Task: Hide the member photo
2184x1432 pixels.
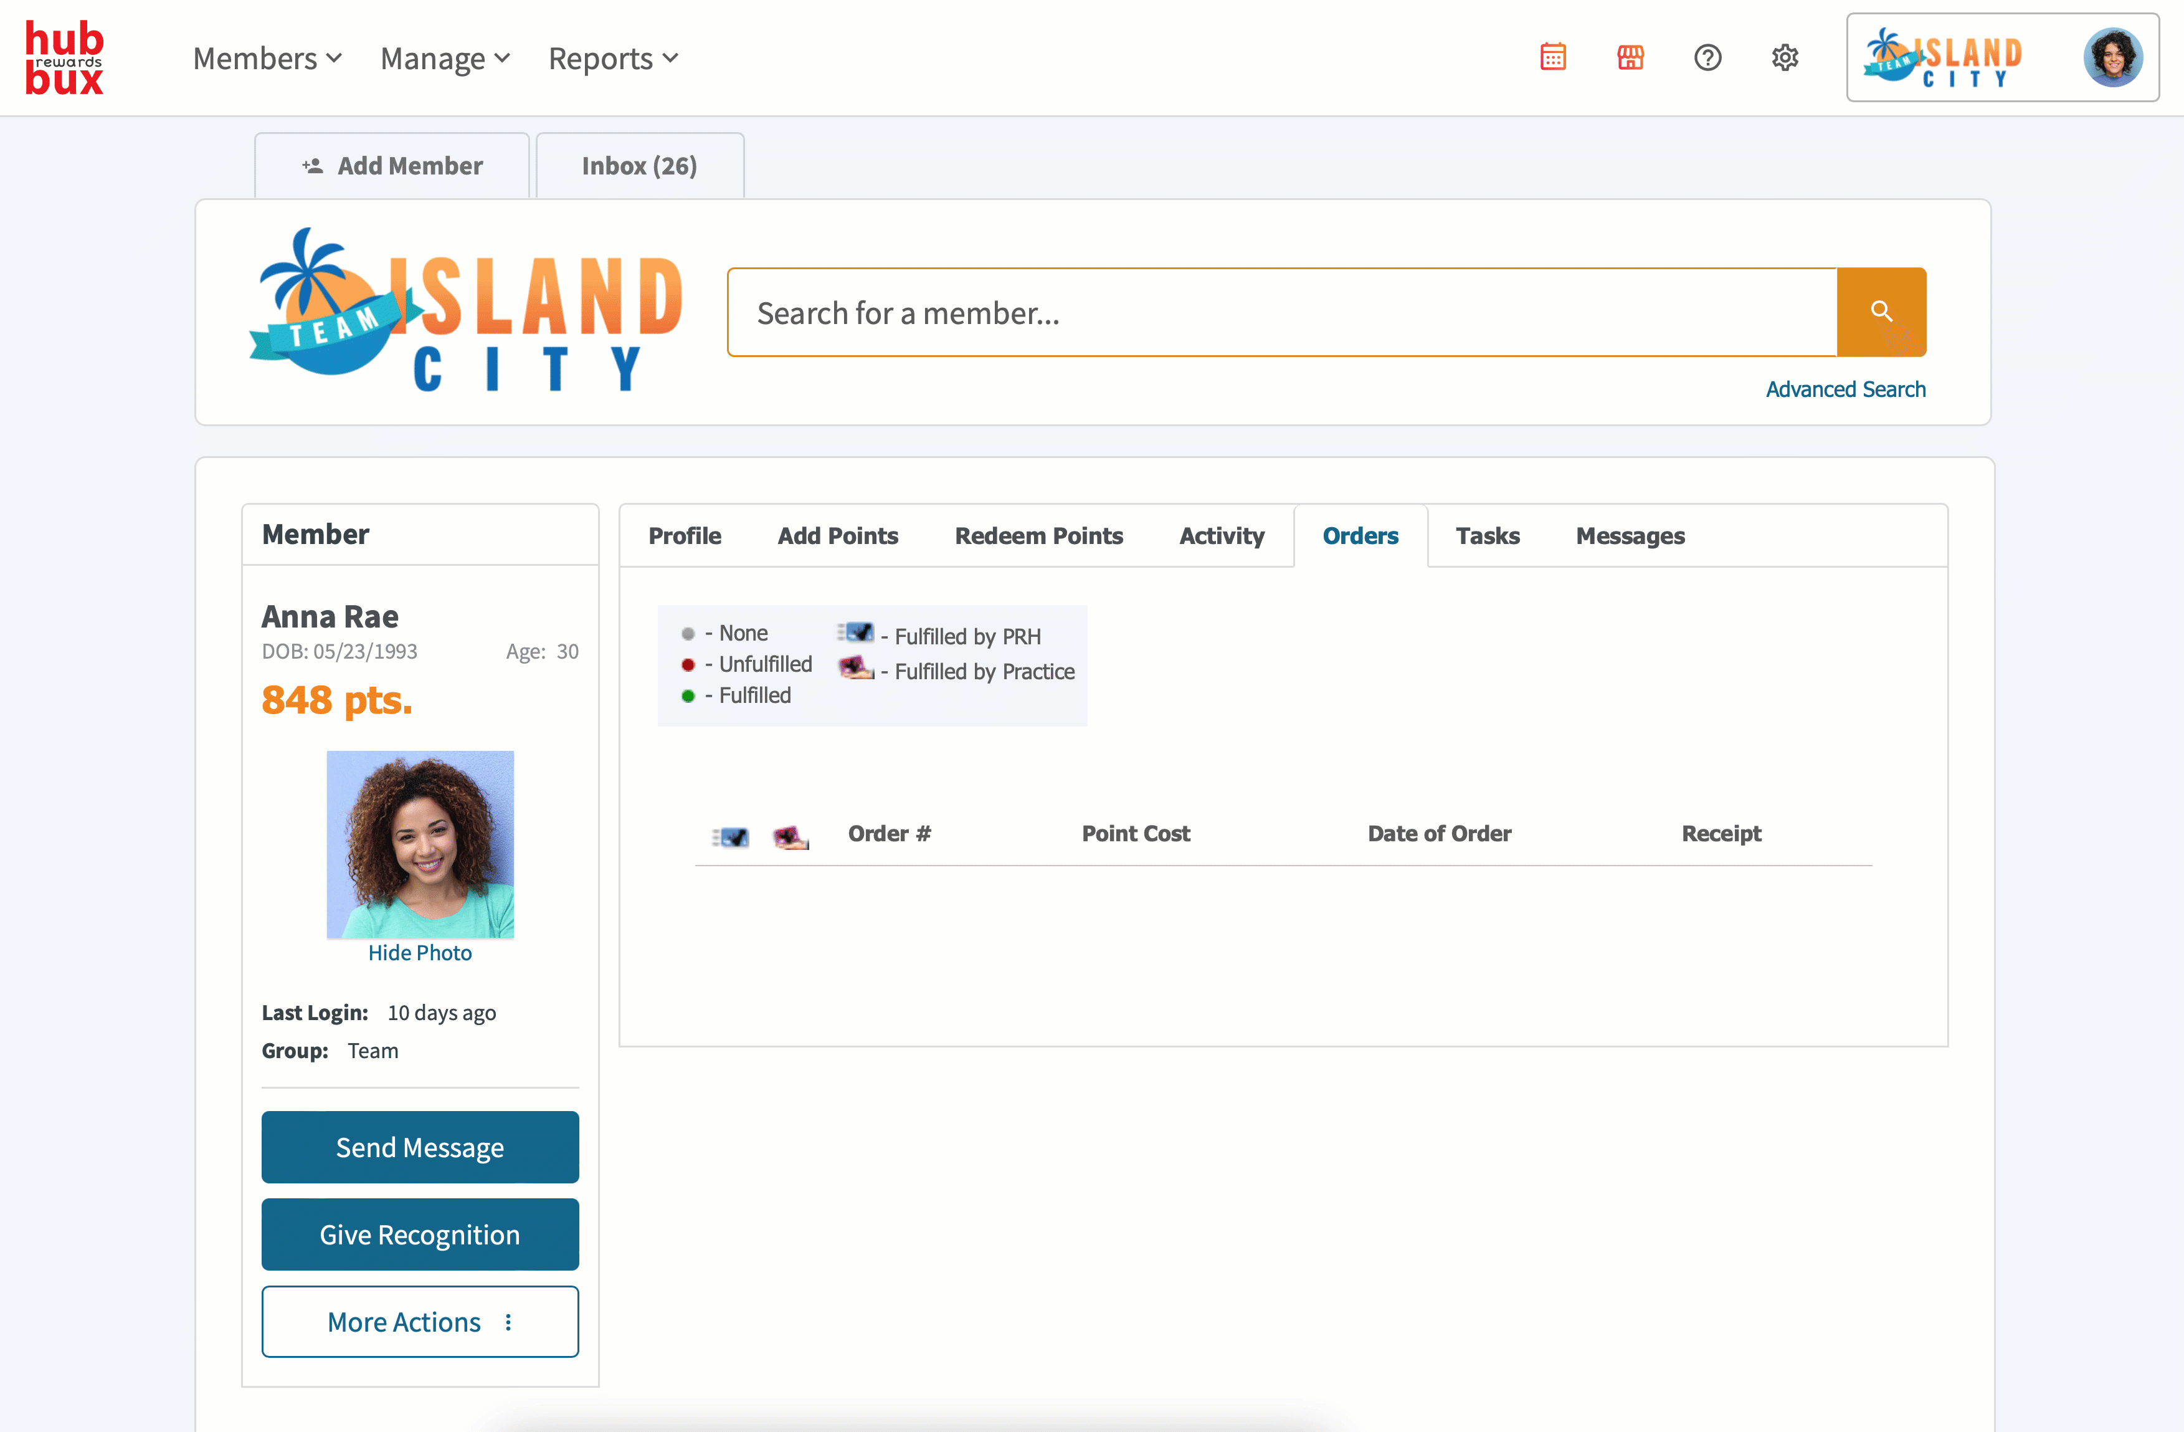Action: click(419, 953)
